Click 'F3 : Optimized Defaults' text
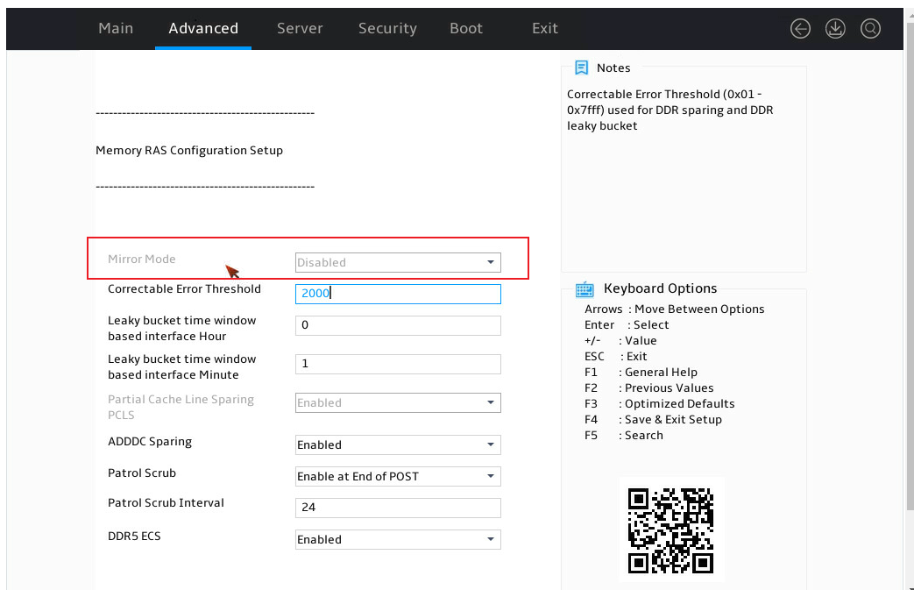This screenshot has width=914, height=590. (659, 403)
